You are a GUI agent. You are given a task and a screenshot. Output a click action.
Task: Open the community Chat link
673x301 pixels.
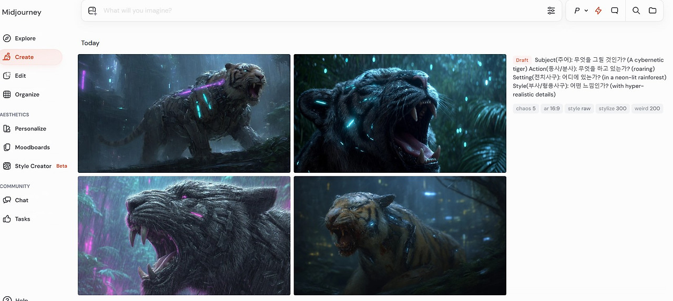22,200
